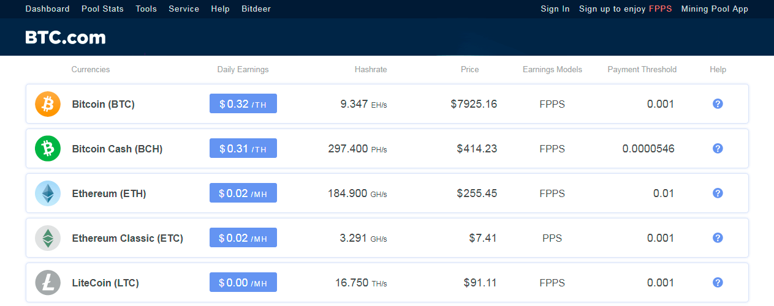Open the Pool Stats menu
This screenshot has width=774, height=306.
[102, 9]
